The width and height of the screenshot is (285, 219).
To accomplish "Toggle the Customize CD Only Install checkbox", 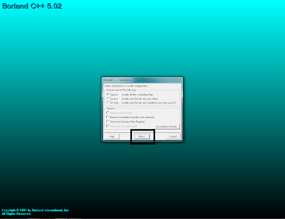I will coord(108,126).
